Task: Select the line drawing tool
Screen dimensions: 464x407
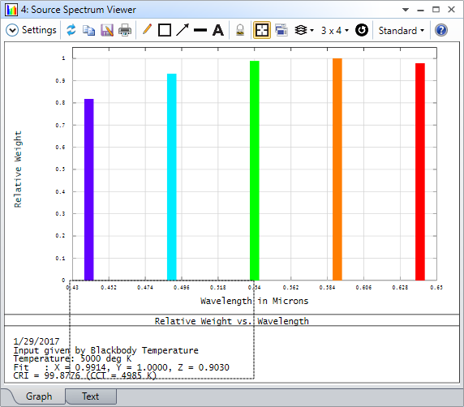Action: click(x=200, y=30)
